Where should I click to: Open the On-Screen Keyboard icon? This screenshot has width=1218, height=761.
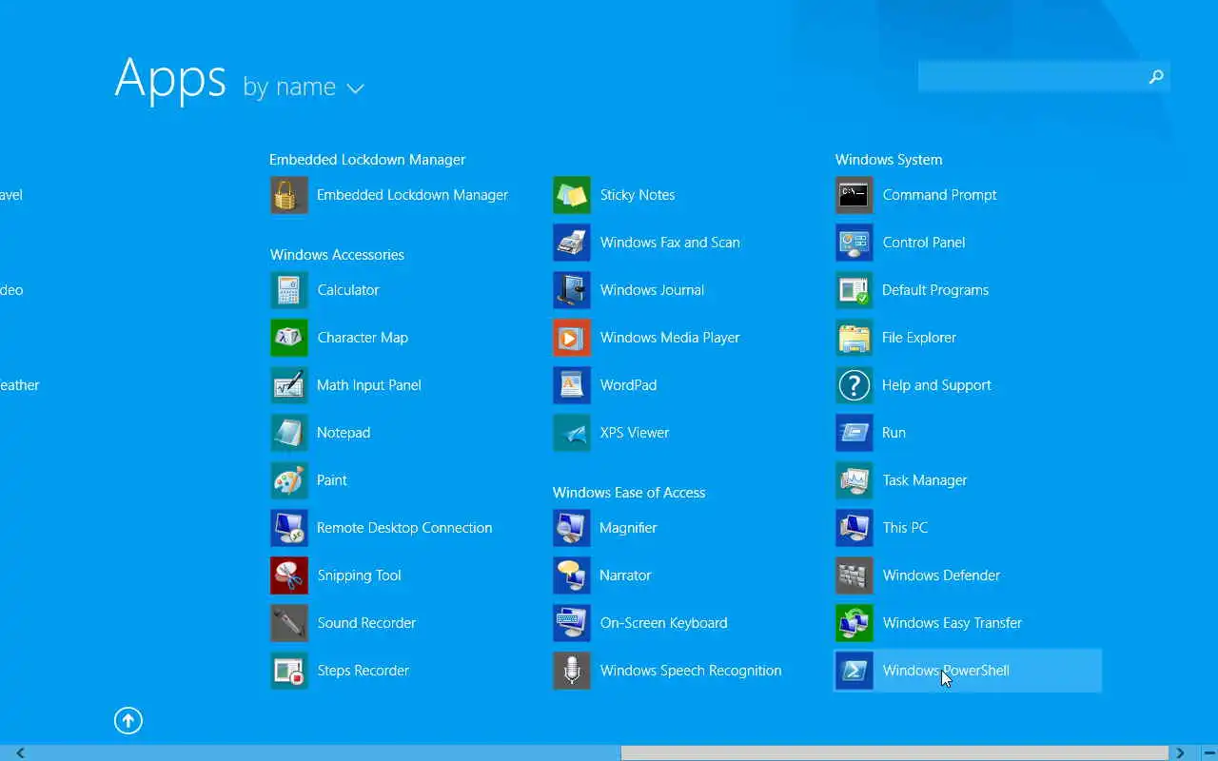(x=572, y=623)
